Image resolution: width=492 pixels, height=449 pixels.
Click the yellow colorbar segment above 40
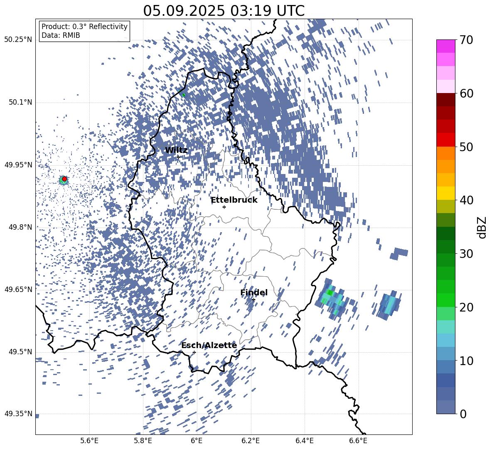coord(445,193)
